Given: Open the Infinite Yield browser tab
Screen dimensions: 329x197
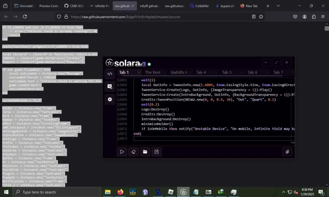Looking at the screenshot, I should tap(99, 6).
